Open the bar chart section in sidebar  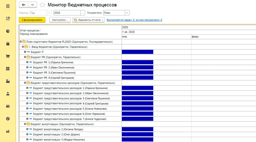click(x=8, y=131)
